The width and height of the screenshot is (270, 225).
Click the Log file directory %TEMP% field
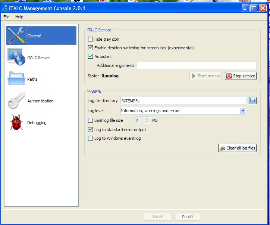click(x=183, y=101)
